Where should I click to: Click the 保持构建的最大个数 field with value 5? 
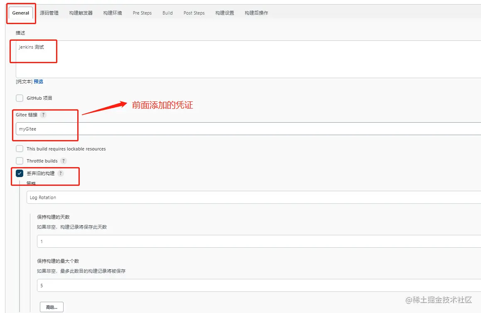(x=259, y=286)
